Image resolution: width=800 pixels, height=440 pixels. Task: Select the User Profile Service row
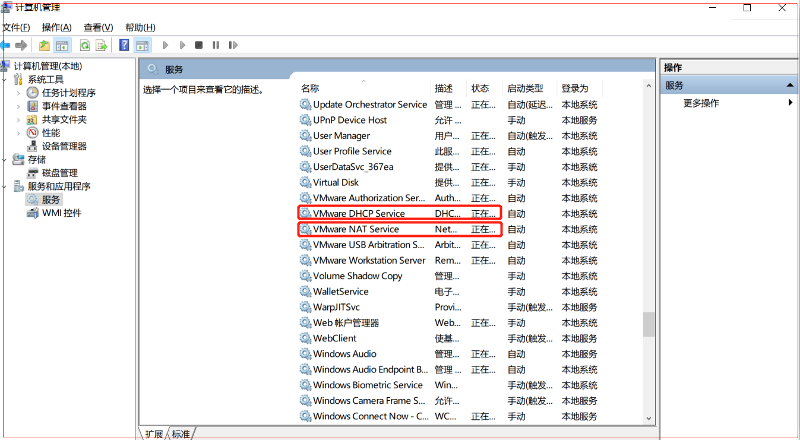pos(450,151)
